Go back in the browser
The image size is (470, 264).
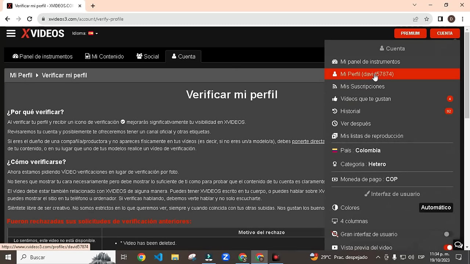point(8,19)
